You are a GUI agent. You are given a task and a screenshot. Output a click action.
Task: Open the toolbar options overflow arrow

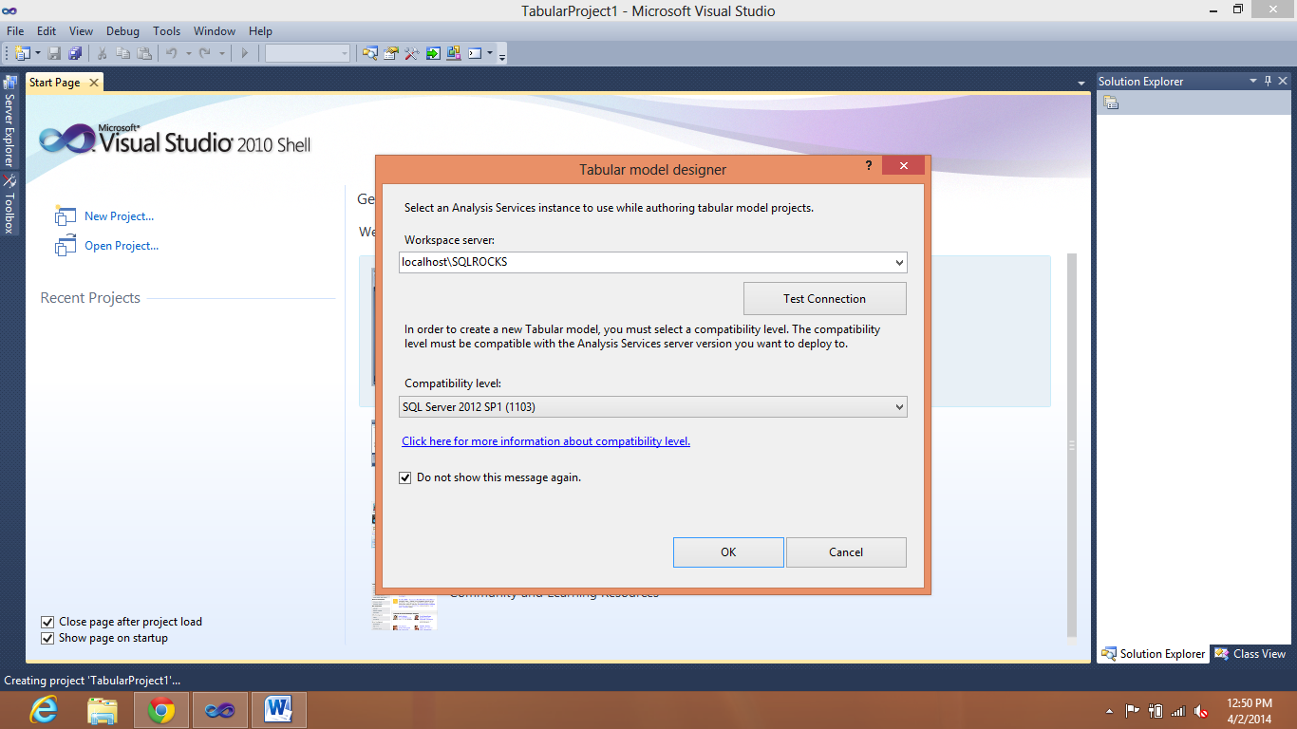(x=502, y=55)
